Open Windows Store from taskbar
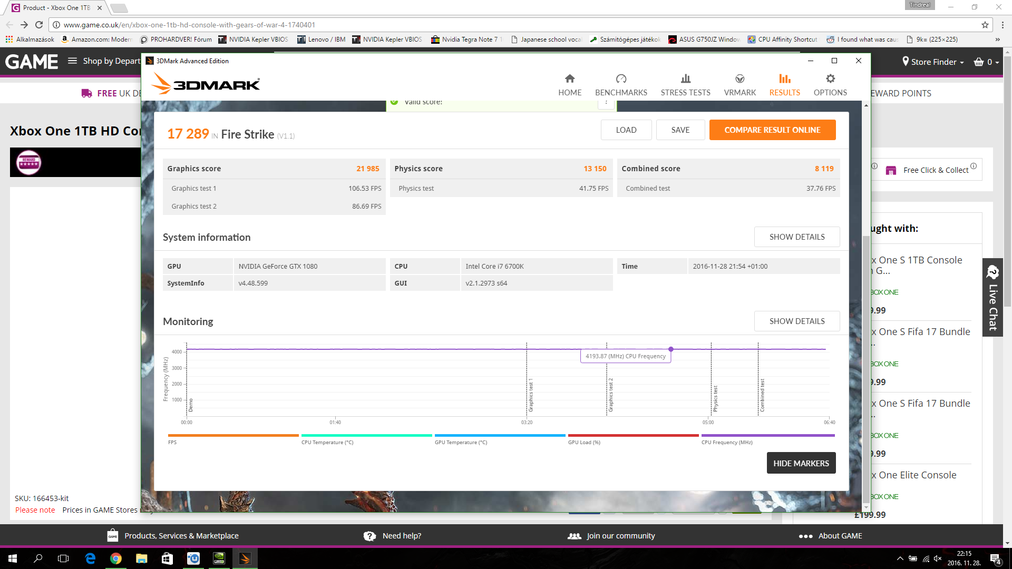 point(167,558)
